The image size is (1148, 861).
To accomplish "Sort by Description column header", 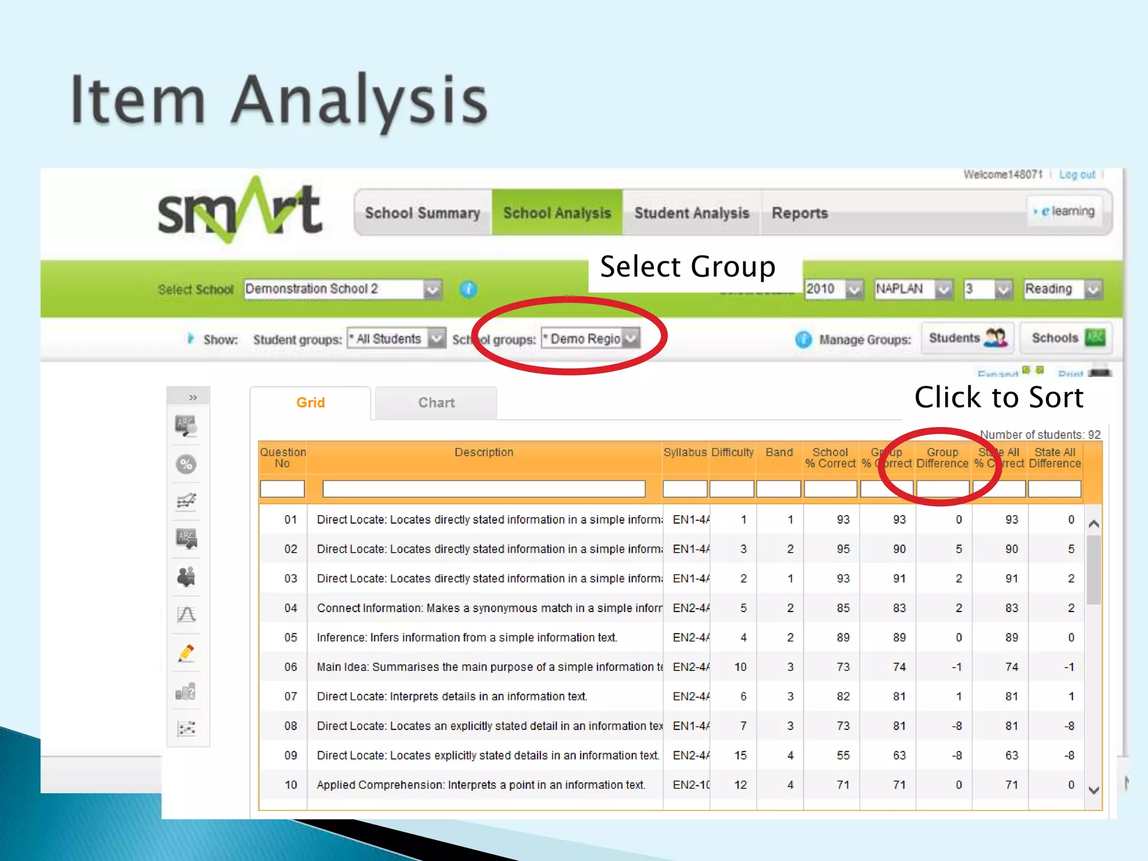I will (484, 452).
